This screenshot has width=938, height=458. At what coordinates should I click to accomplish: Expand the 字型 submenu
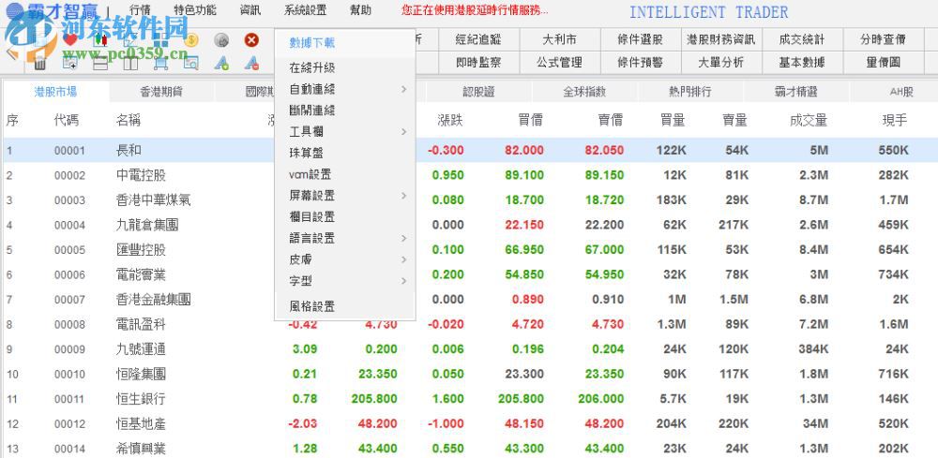pyautogui.click(x=345, y=281)
